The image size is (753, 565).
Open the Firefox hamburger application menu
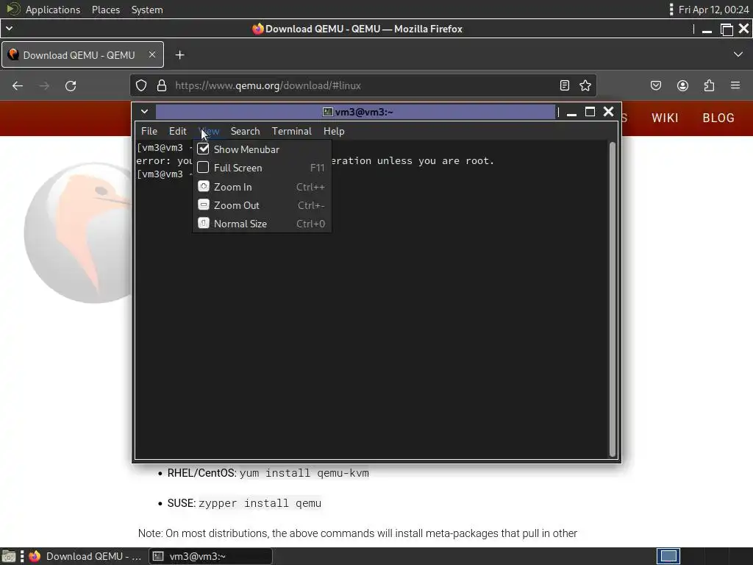(735, 85)
